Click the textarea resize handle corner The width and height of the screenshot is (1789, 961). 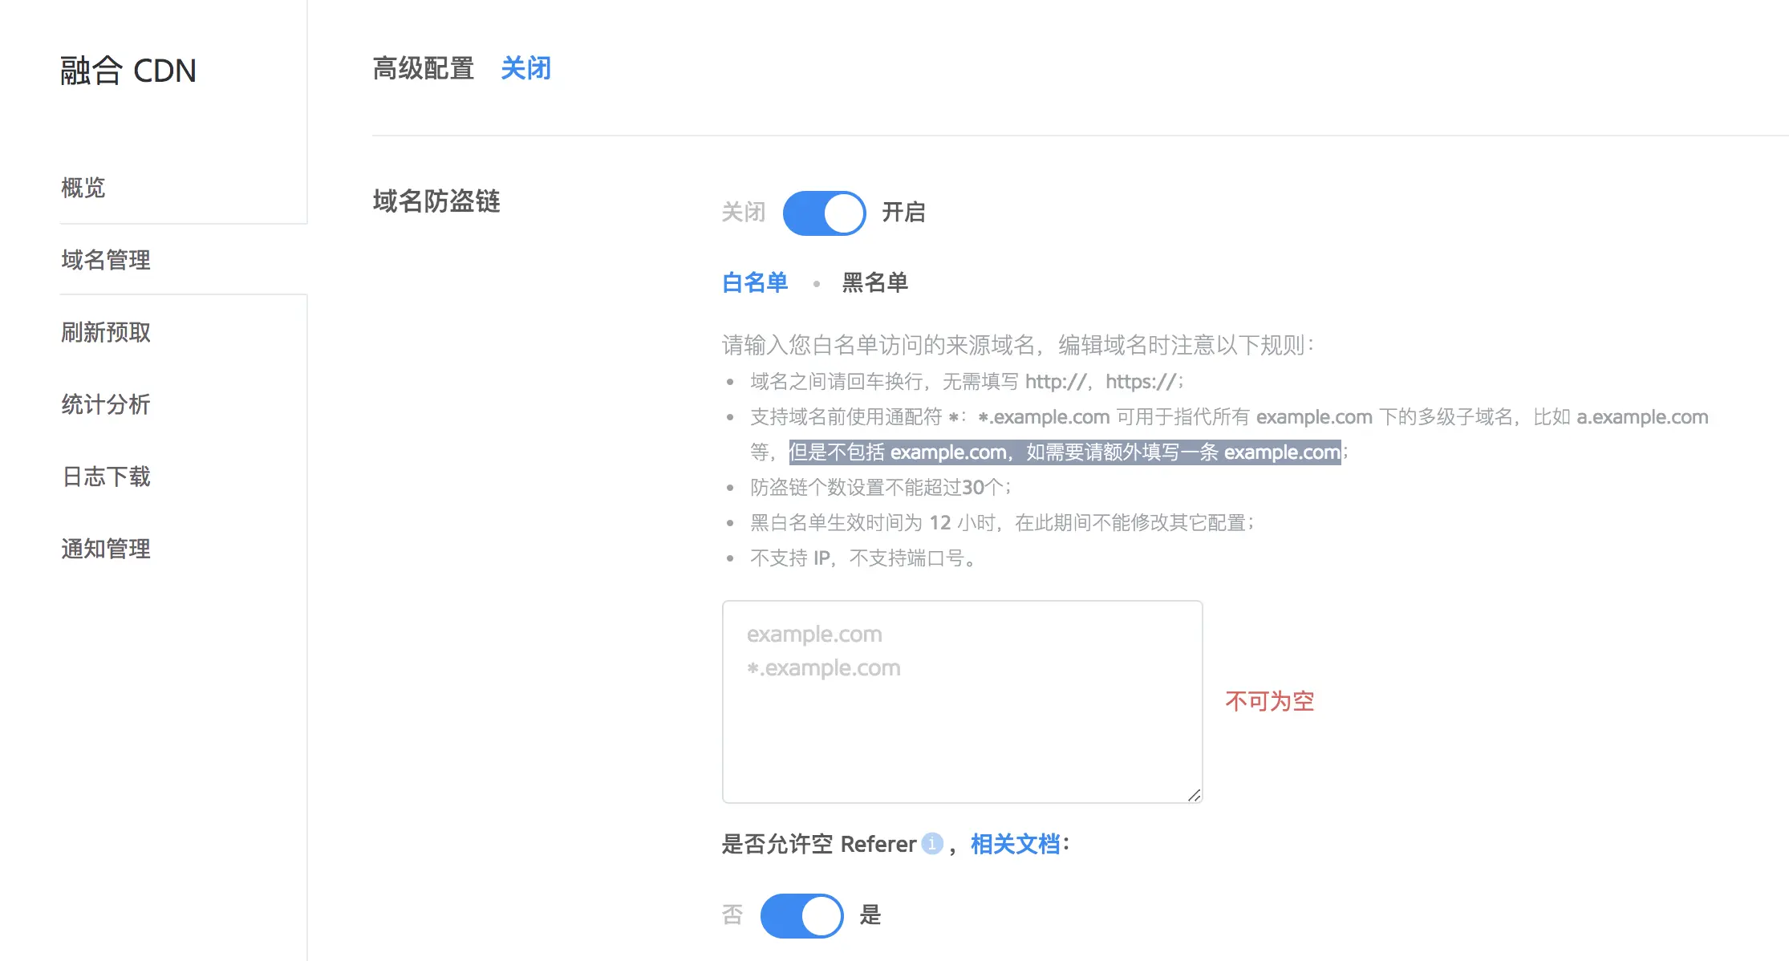point(1195,795)
